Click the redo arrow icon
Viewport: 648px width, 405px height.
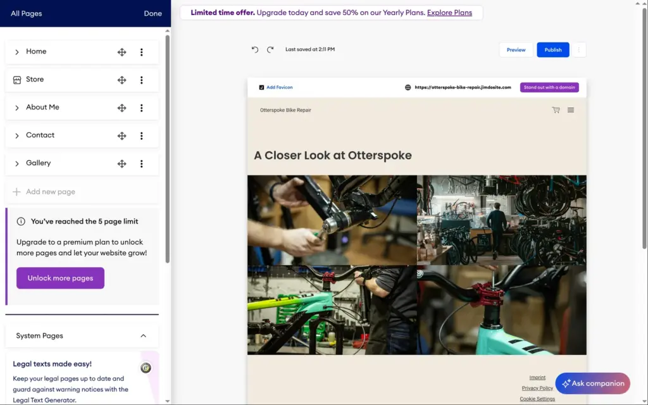point(270,49)
